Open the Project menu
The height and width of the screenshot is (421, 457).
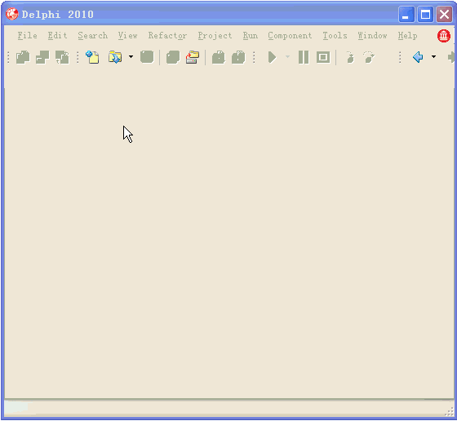(215, 36)
